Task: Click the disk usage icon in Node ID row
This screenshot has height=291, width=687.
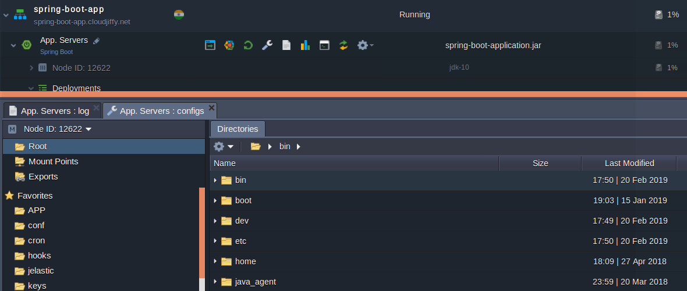Action: click(659, 67)
